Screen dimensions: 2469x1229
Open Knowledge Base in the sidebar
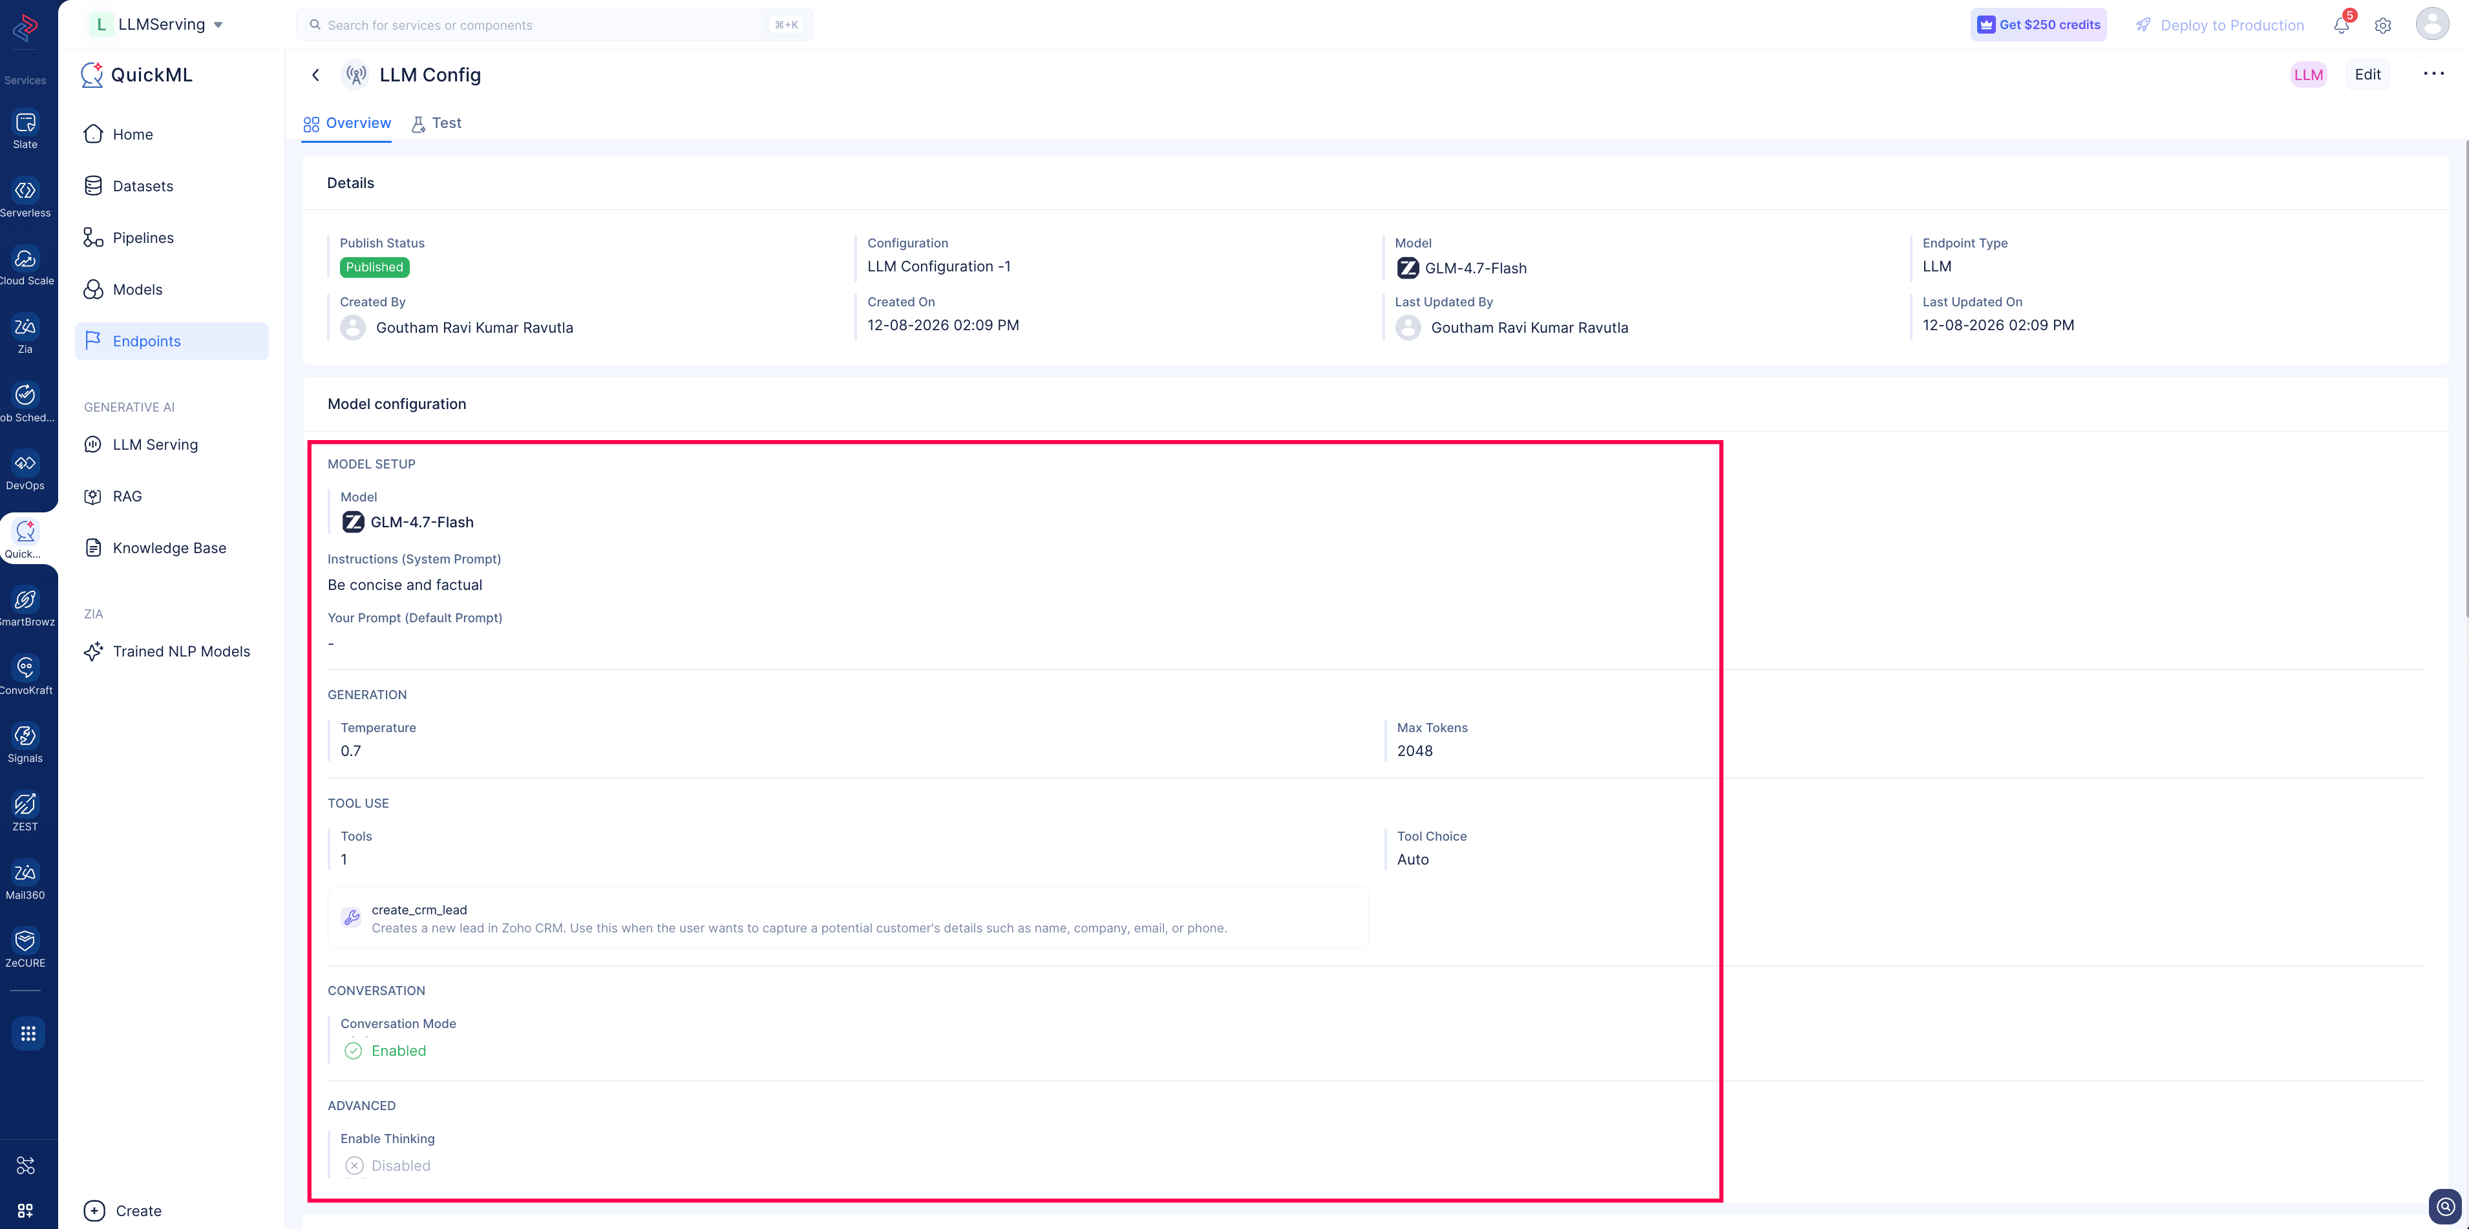coord(171,548)
